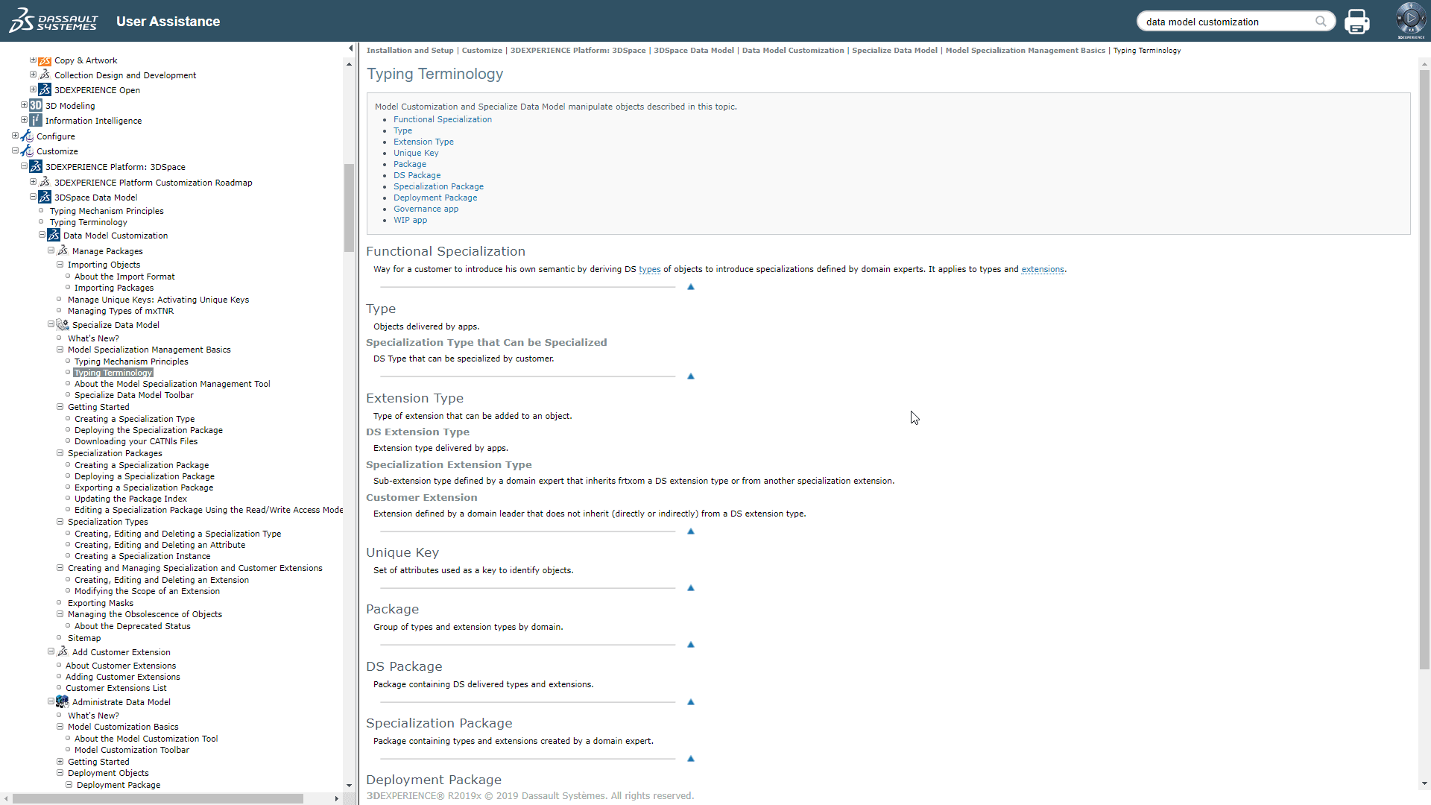Open Data Model Customization breadcrumb
Screen dimensions: 1431x805
(792, 51)
